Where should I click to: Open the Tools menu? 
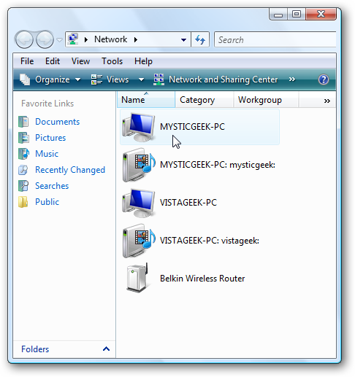click(x=112, y=61)
